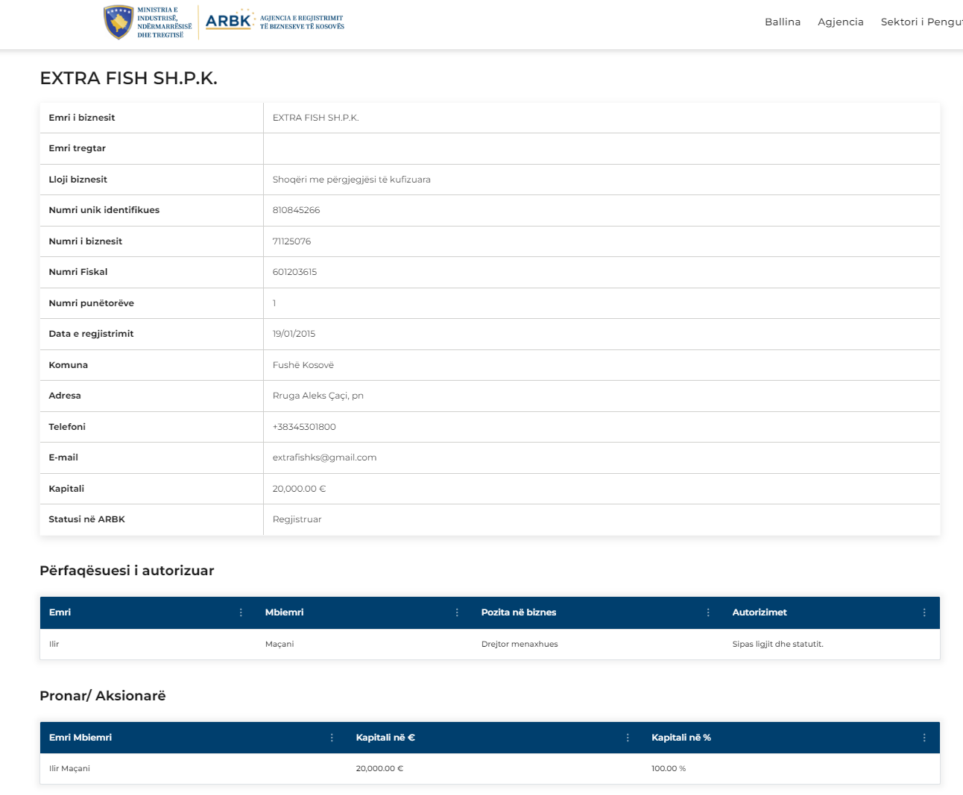Click the Statusi në ARBK label
963x795 pixels.
[x=87, y=519]
